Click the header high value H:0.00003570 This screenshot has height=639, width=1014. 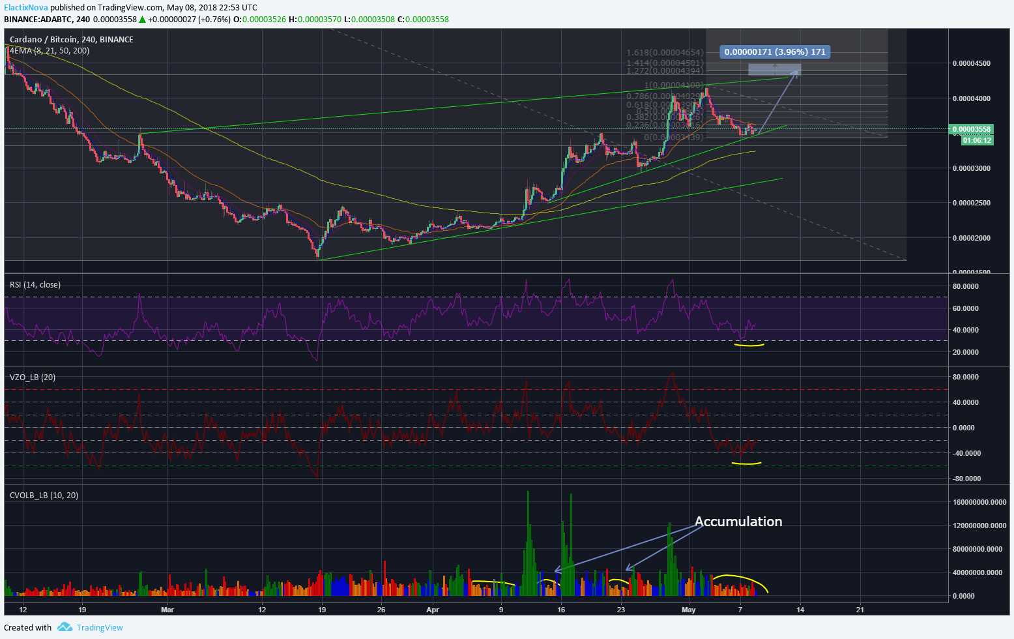point(314,19)
